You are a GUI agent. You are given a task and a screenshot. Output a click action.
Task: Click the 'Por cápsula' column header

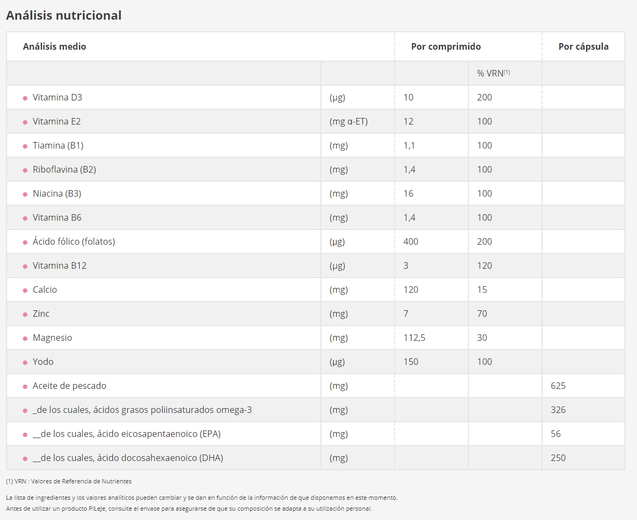(584, 46)
